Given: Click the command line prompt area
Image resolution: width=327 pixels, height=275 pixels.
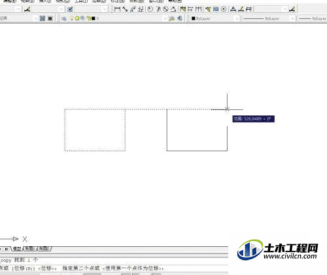Looking at the screenshot, I should click(114, 268).
